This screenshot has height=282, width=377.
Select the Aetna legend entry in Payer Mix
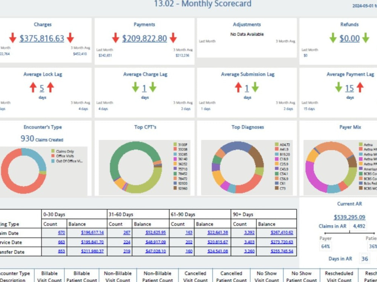point(366,145)
